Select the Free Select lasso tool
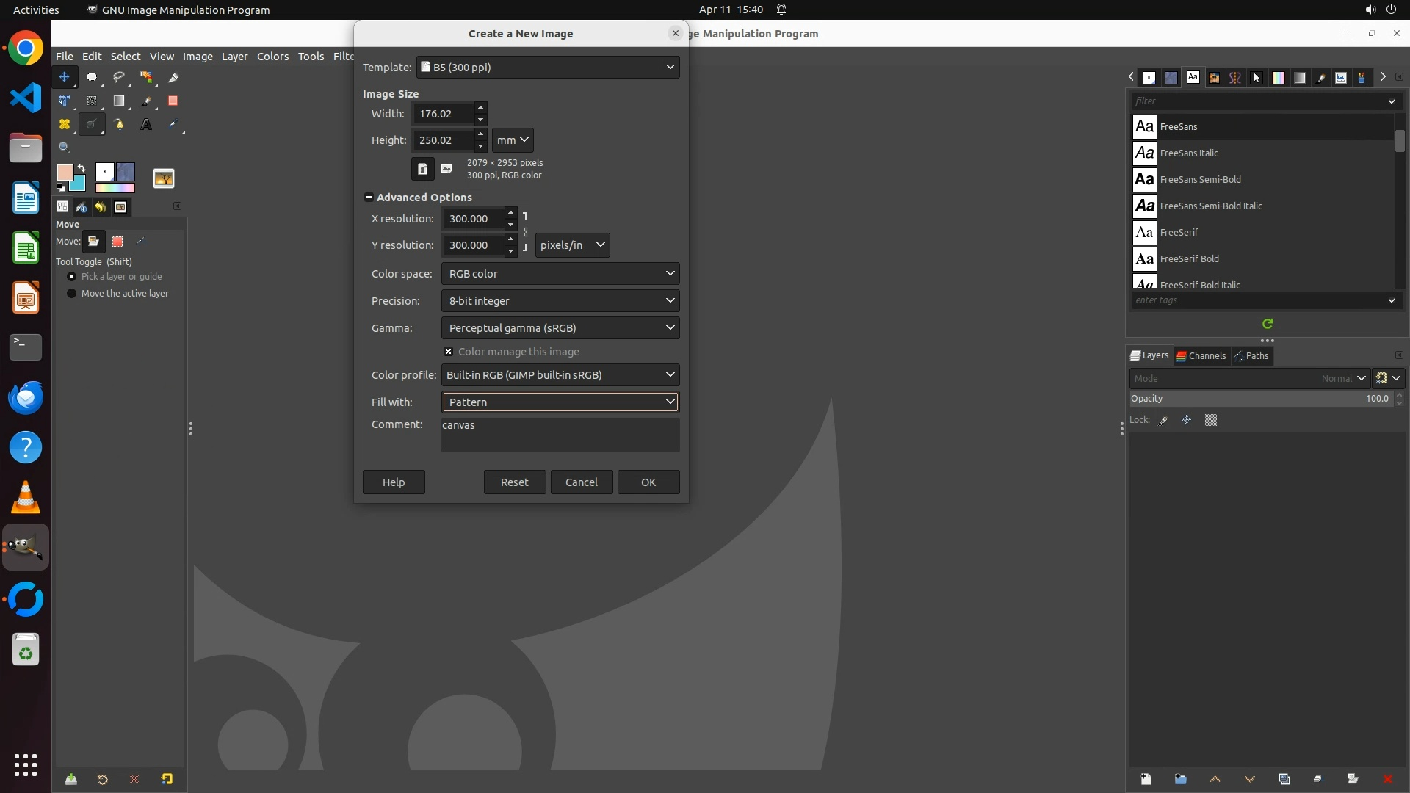Screen dimensions: 1410x793 click(118, 77)
